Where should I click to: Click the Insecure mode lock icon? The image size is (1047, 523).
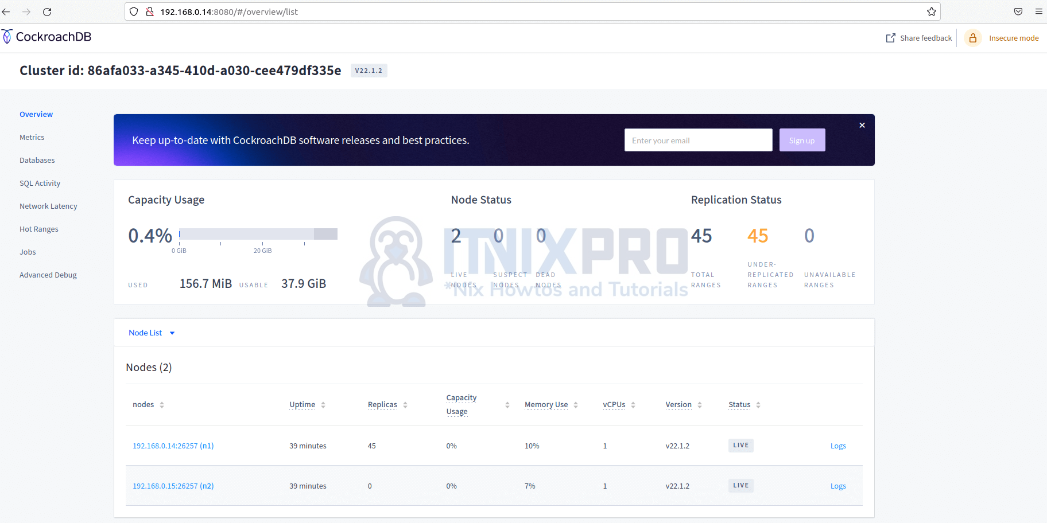[x=972, y=38]
